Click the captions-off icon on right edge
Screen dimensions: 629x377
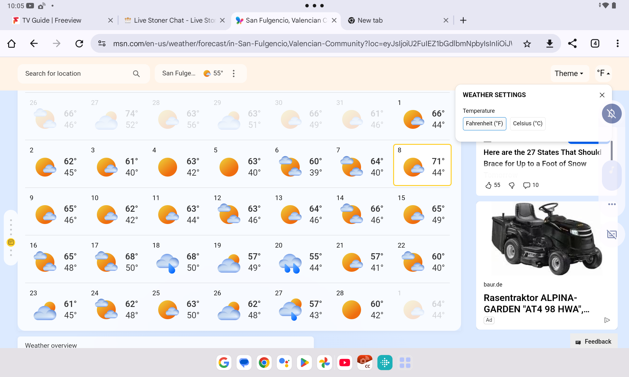pyautogui.click(x=612, y=234)
